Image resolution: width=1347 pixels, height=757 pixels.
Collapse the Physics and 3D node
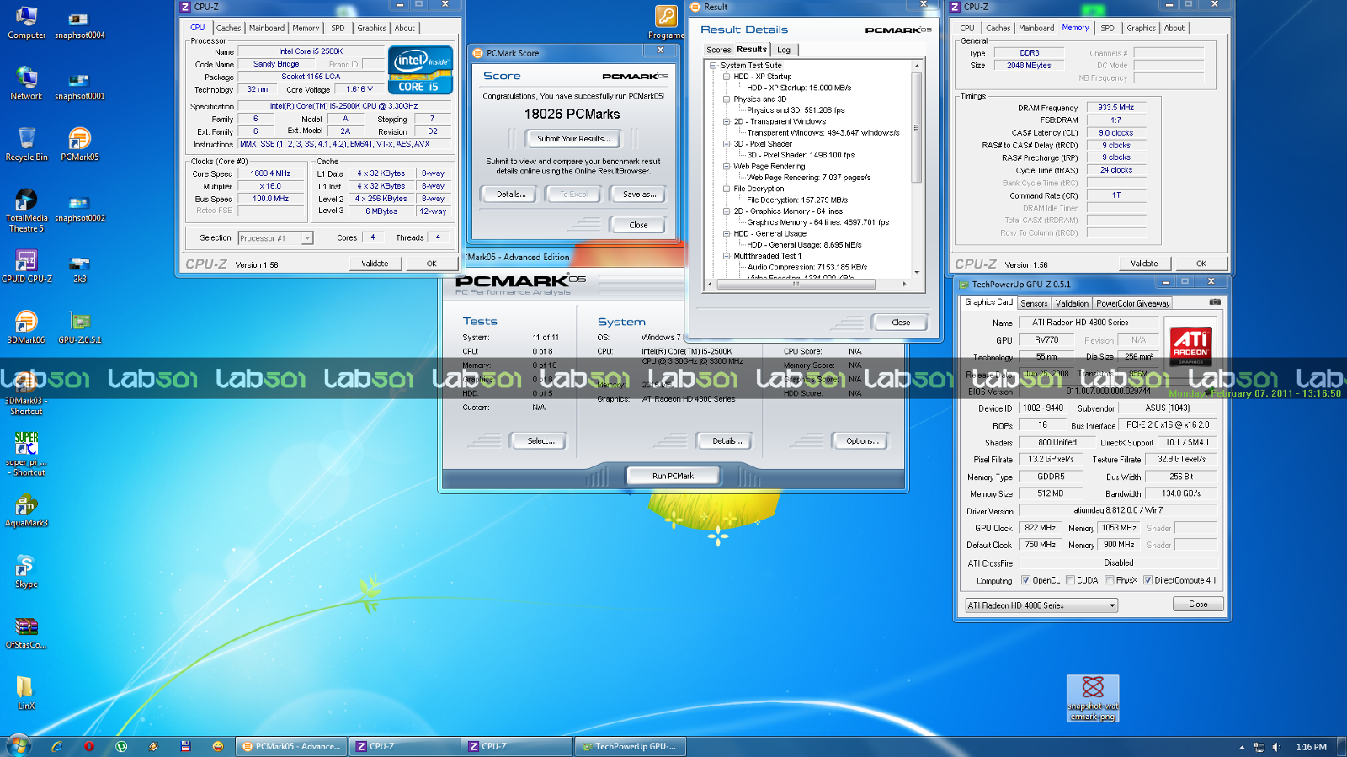coord(727,99)
